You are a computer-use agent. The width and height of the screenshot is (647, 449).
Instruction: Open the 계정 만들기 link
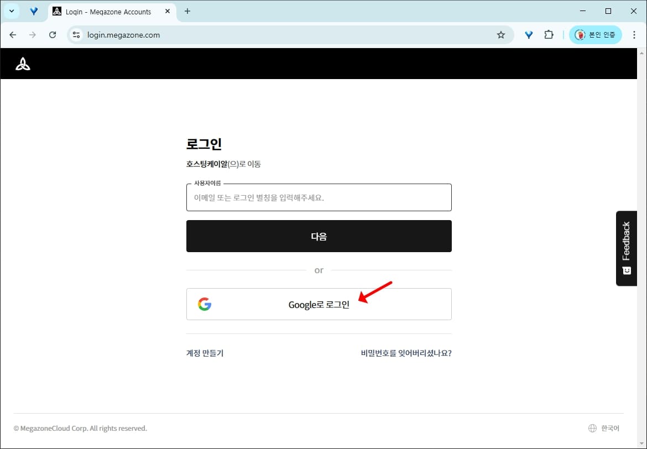click(205, 353)
